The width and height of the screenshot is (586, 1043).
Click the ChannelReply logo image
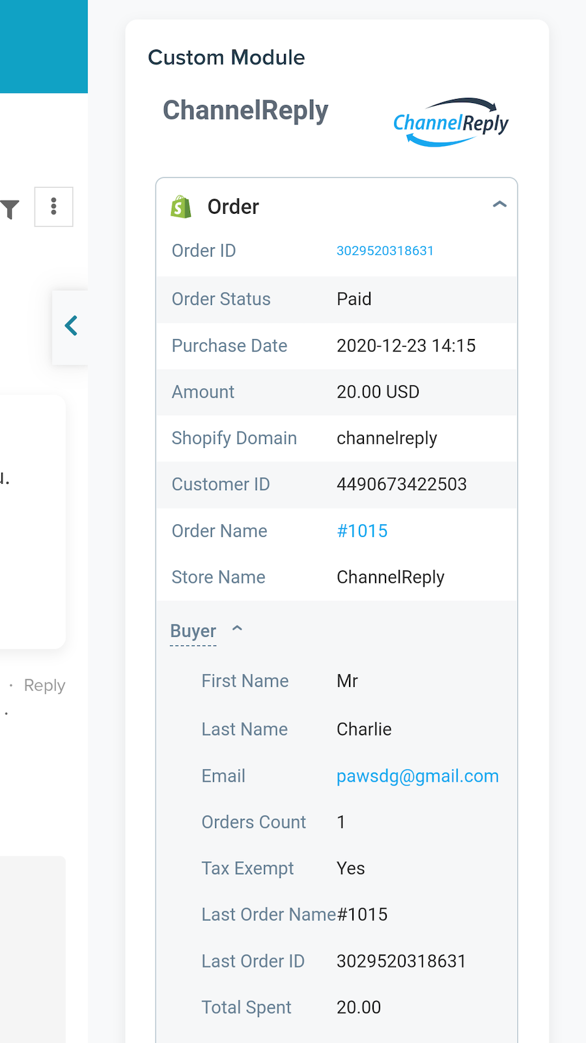point(451,122)
